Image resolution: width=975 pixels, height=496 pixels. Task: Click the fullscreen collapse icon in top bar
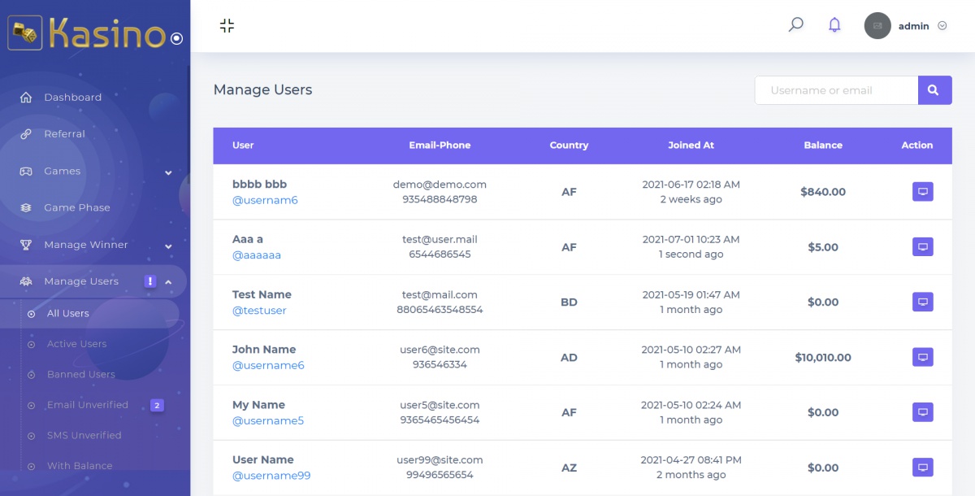pos(227,26)
